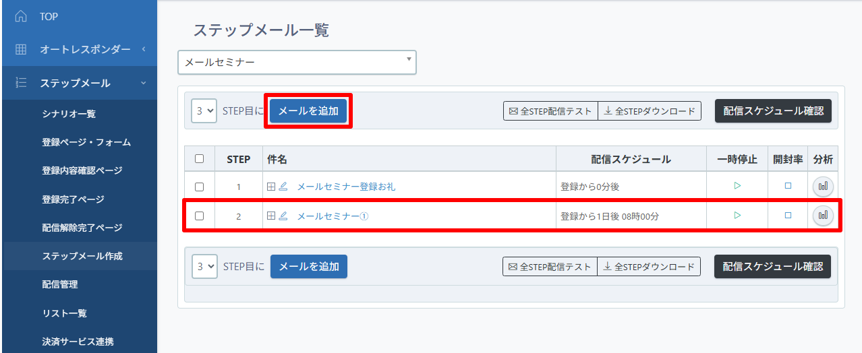862x353 pixels.
Task: Click the bottom 全STEPダウンロード button
Action: (649, 267)
